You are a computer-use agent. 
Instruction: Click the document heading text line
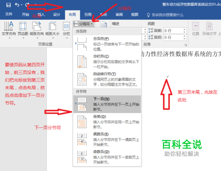(x=181, y=54)
